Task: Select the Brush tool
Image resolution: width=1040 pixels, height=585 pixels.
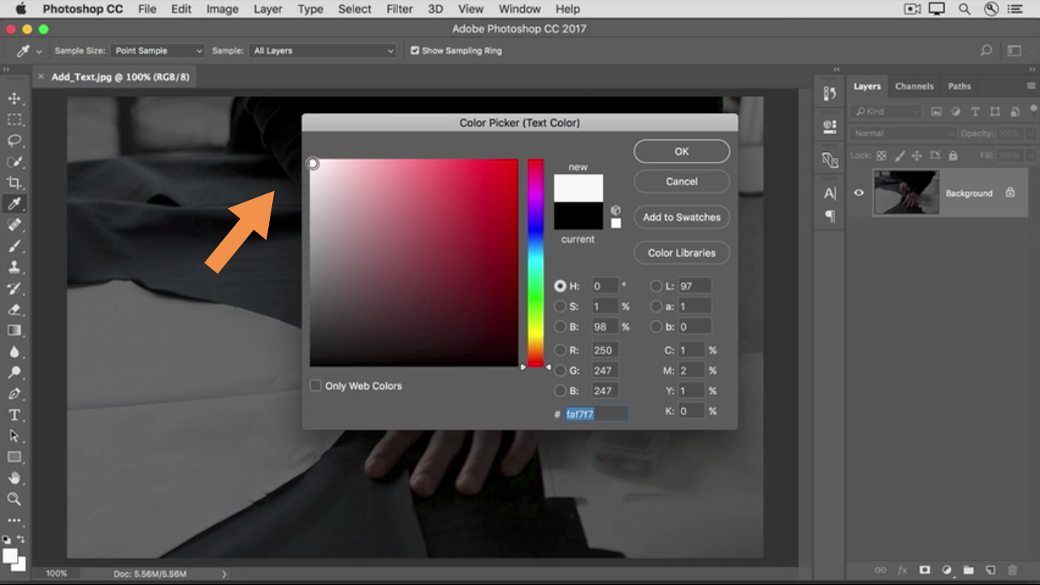Action: [15, 246]
